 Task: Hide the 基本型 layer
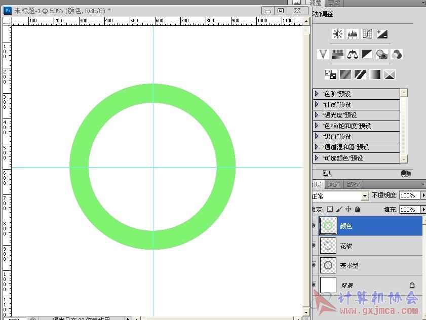tap(314, 265)
